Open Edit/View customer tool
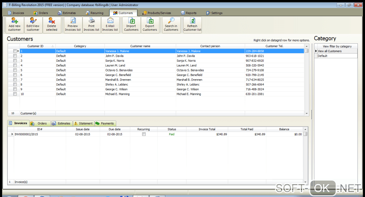Viewport: 365px width, 197px height. click(x=33, y=25)
